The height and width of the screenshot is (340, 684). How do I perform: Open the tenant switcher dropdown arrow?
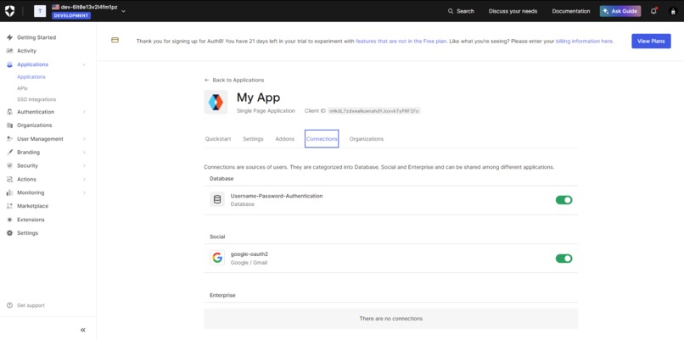click(x=123, y=11)
